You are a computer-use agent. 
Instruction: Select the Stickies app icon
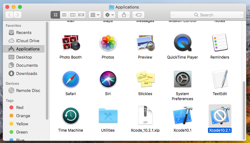point(145,79)
